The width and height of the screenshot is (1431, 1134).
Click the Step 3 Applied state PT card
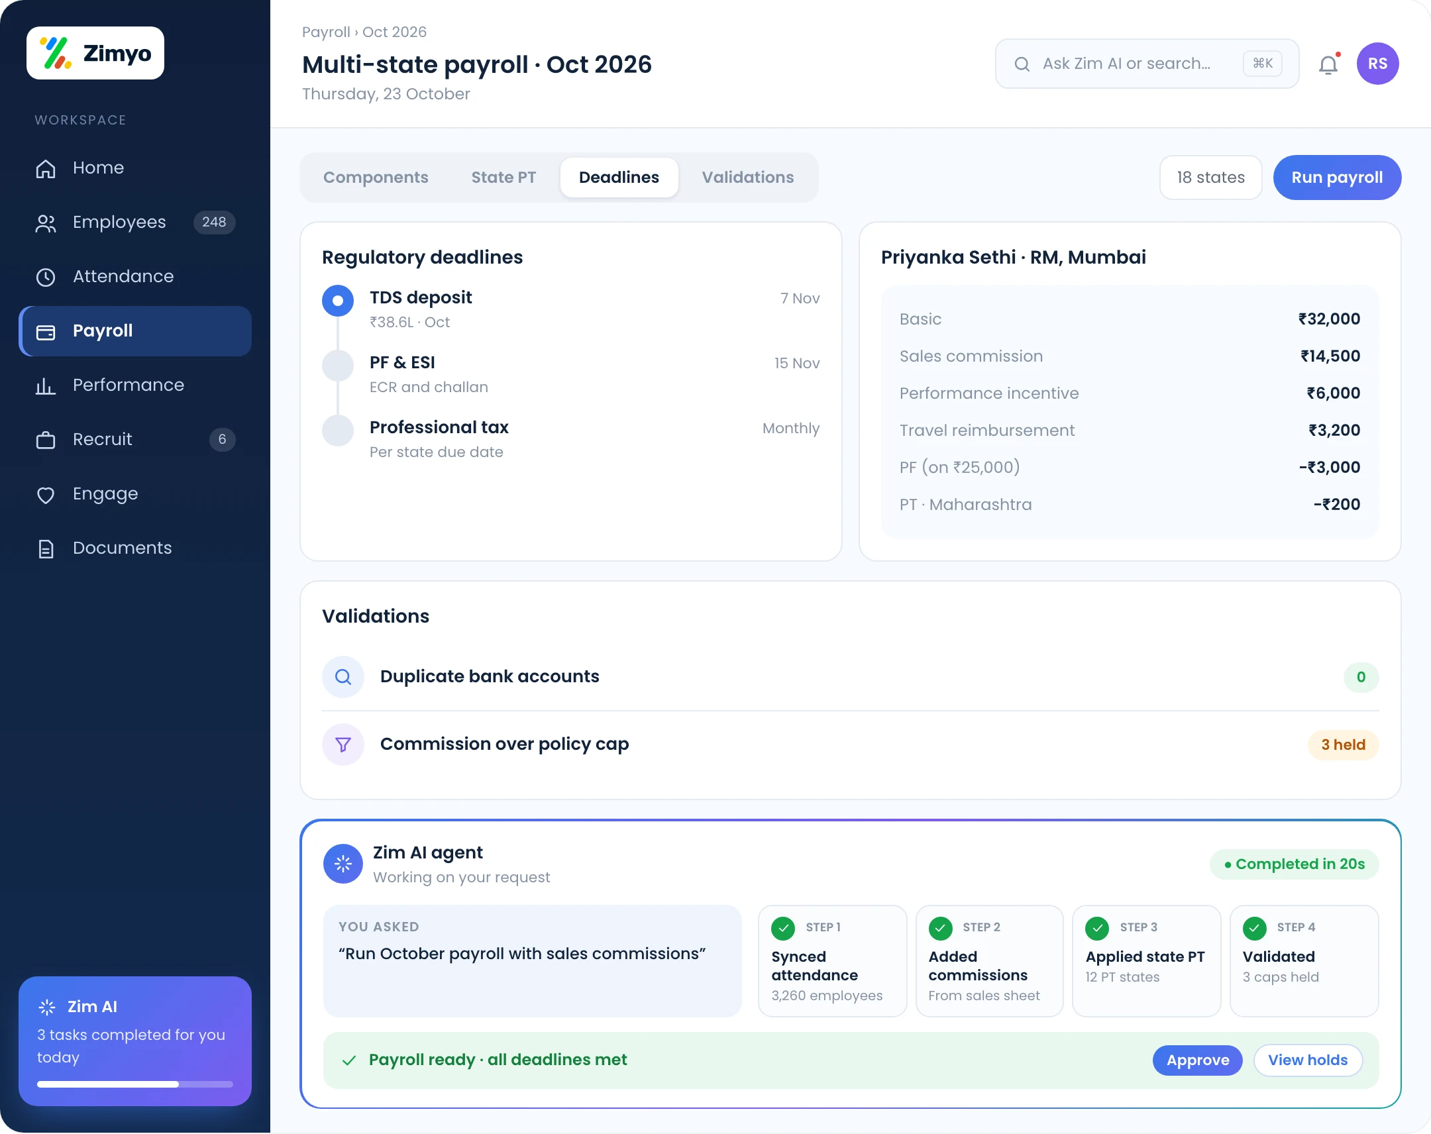[1146, 961]
